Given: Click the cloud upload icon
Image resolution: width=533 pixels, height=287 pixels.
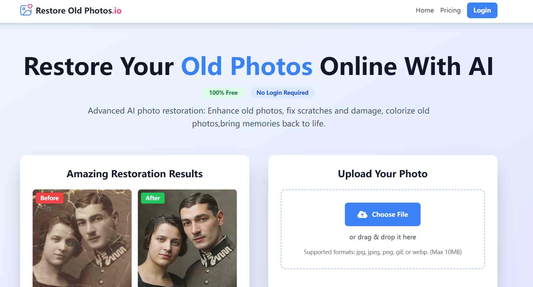Looking at the screenshot, I should click(362, 215).
